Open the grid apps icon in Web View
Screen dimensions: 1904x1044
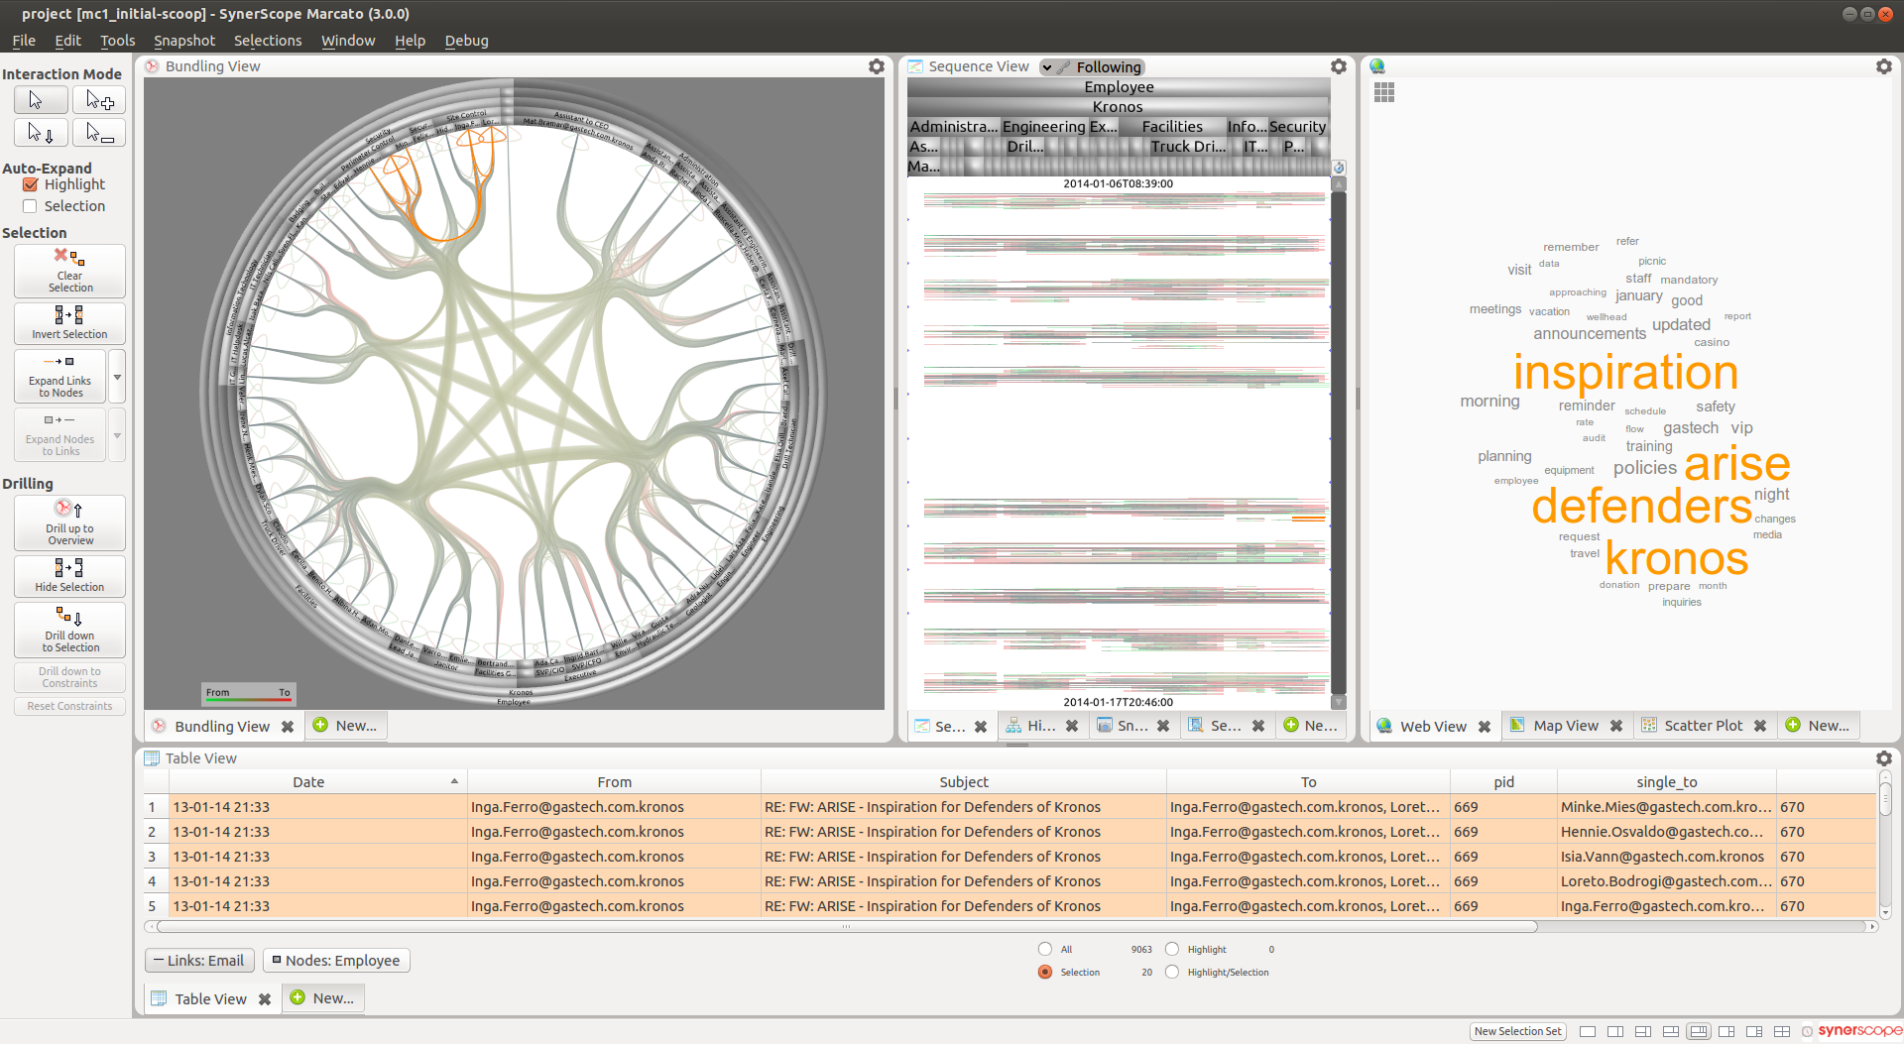pos(1384,92)
